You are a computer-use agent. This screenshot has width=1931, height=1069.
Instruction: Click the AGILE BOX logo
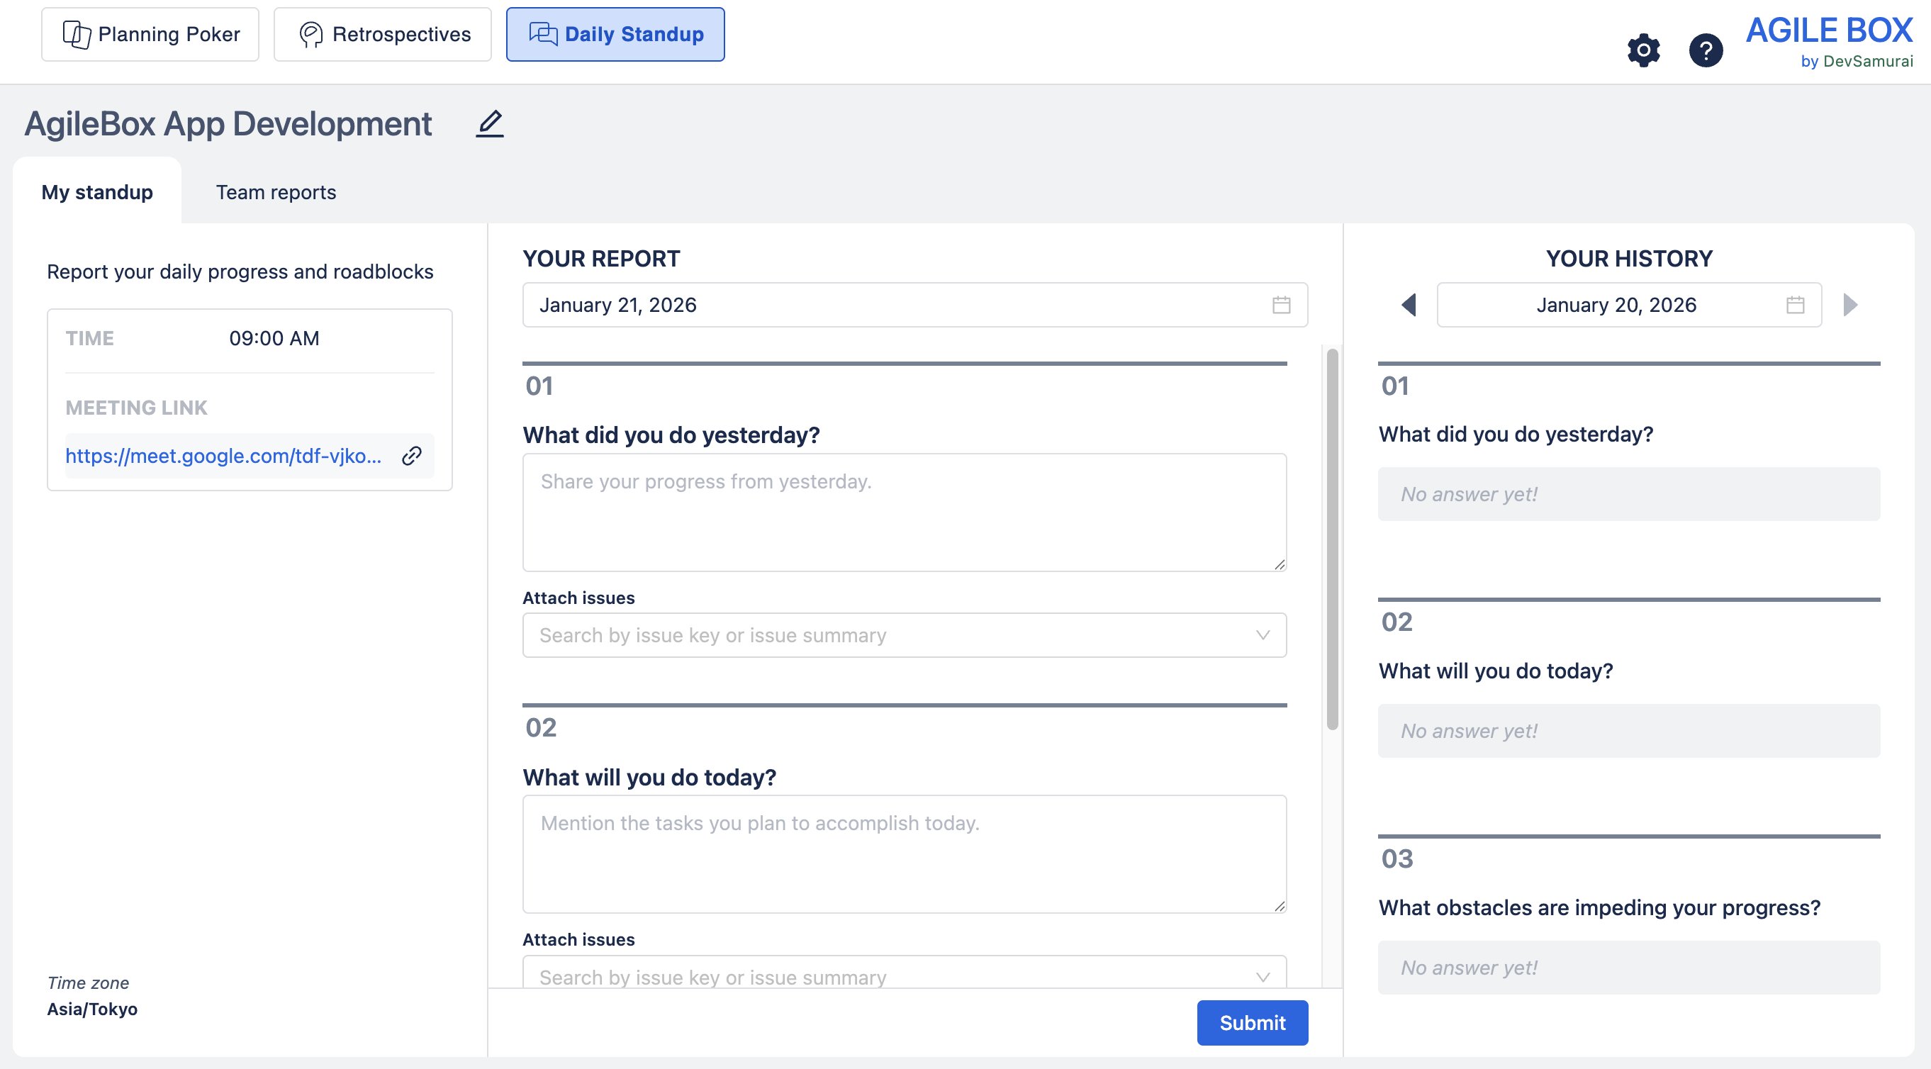coord(1828,41)
